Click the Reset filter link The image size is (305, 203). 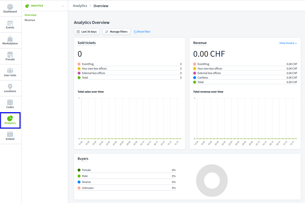pos(142,32)
